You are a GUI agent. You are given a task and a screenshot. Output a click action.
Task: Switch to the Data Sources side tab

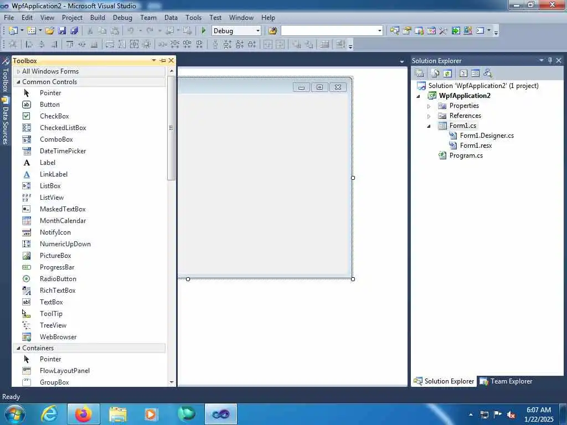point(5,121)
